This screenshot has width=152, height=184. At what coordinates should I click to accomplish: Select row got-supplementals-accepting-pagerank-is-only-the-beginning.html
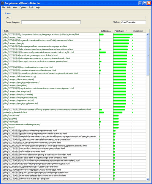(74, 34)
